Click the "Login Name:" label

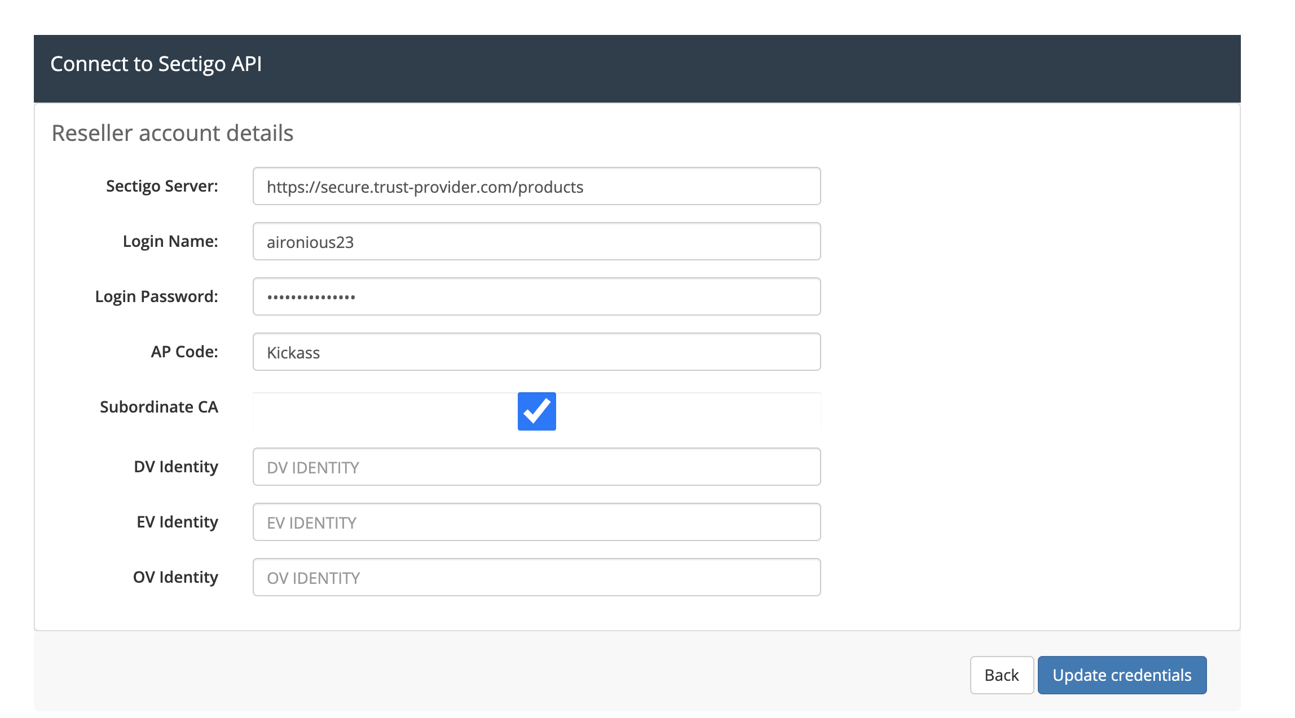(x=170, y=241)
